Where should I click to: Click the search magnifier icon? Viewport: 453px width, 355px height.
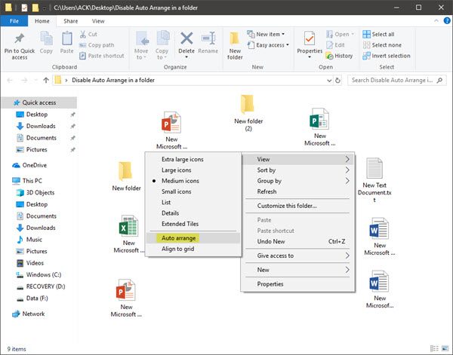[439, 80]
